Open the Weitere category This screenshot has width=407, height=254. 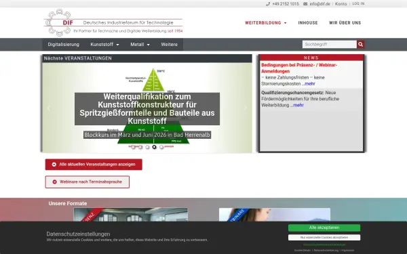169,45
